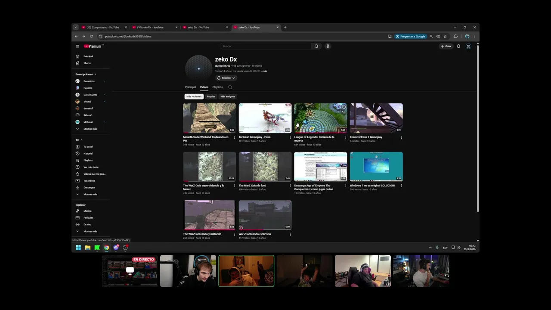Viewport: 551px width, 310px height.
Task: Click the Crear button
Action: (446, 46)
